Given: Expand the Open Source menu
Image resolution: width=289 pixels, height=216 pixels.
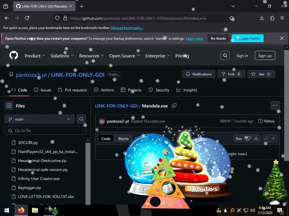Looking at the screenshot, I should (124, 56).
